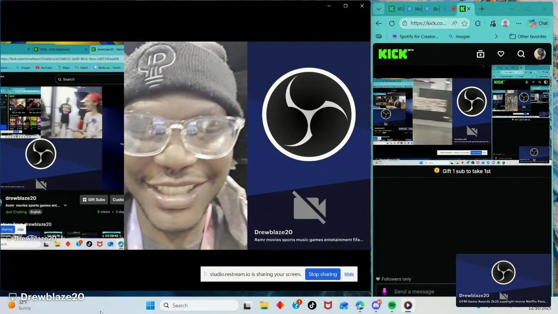This screenshot has height=314, width=558.
Task: Expand more favorites chevron
Action: [496, 37]
